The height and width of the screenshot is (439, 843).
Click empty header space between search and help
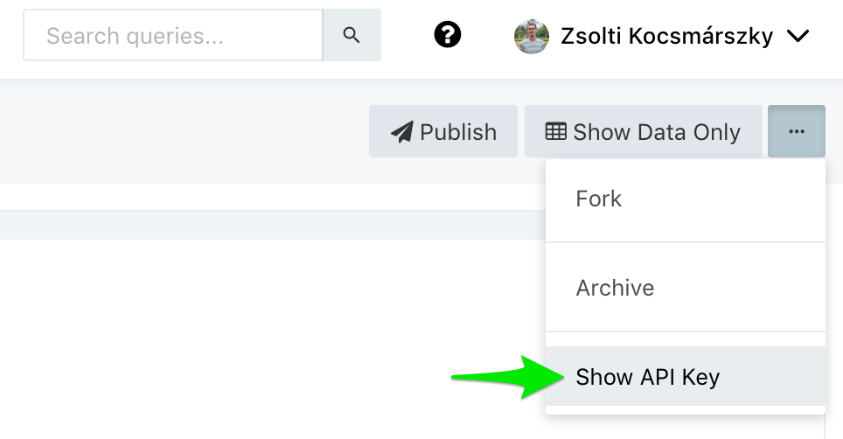click(x=407, y=36)
